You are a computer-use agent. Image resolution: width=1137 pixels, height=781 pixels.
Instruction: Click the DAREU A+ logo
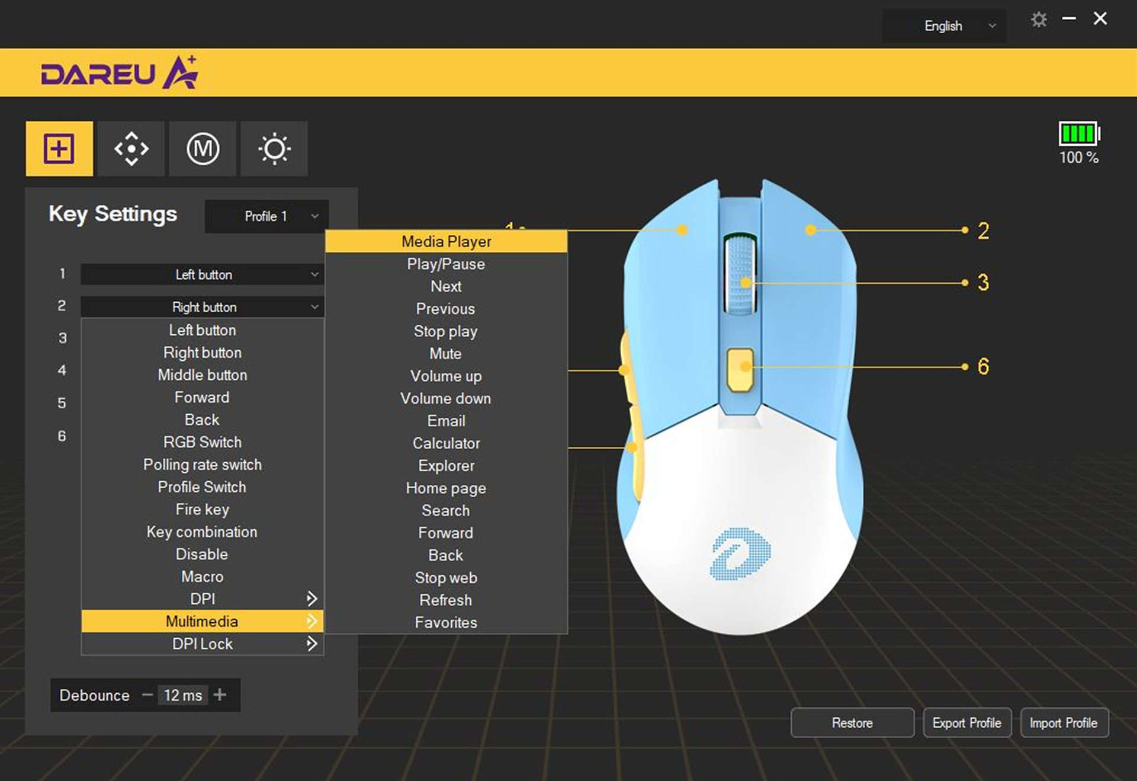[x=119, y=72]
